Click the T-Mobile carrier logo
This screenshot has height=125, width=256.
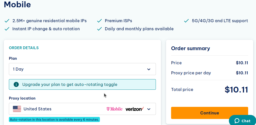(114, 109)
